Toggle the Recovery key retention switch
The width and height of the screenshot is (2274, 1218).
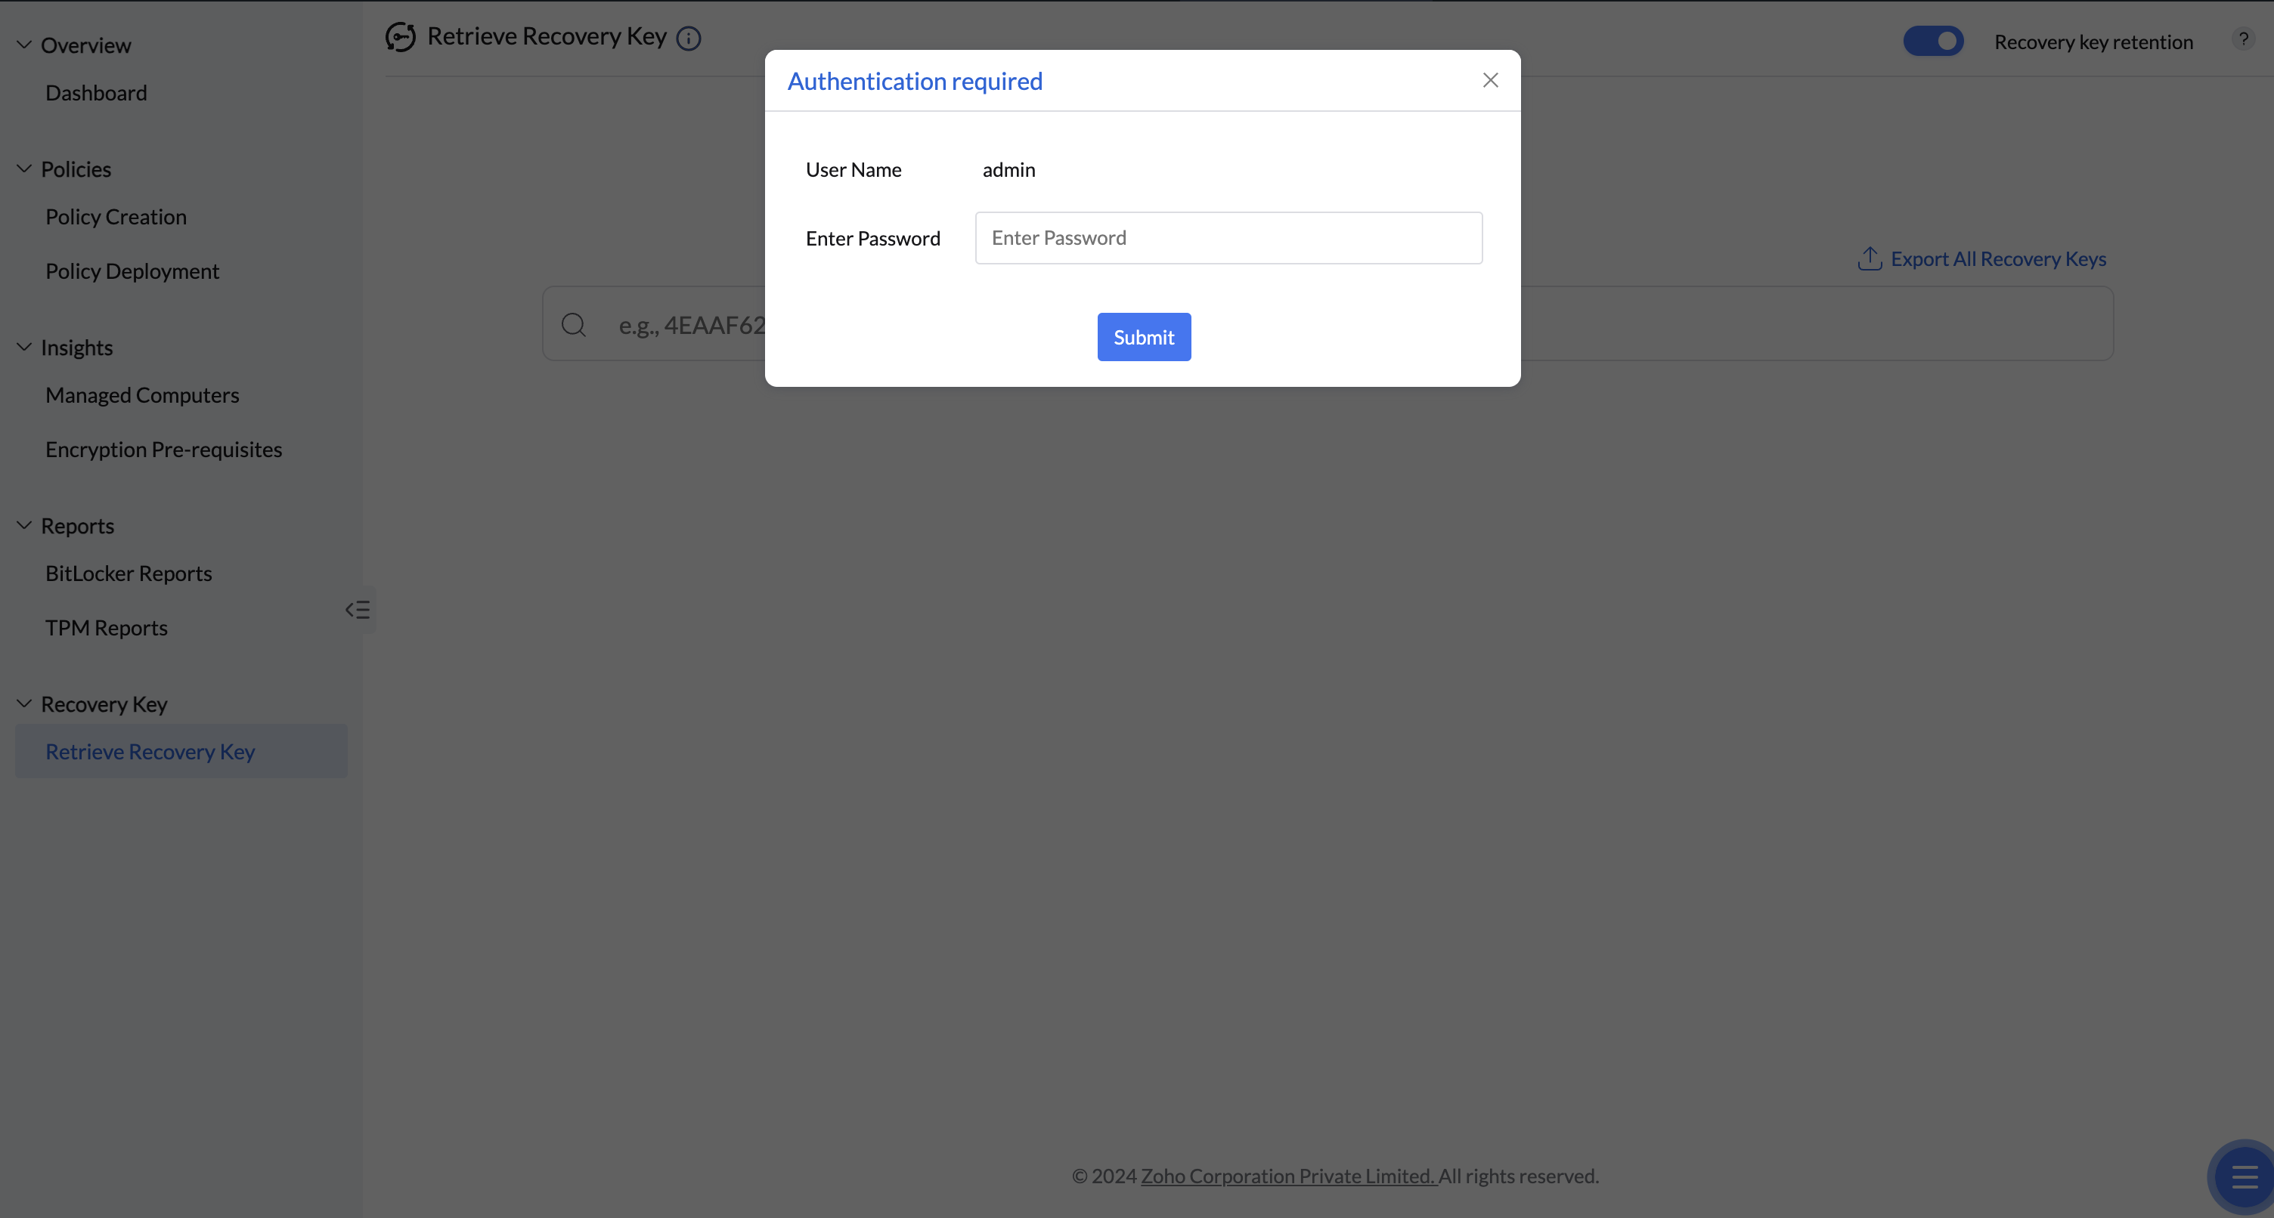pos(1933,42)
